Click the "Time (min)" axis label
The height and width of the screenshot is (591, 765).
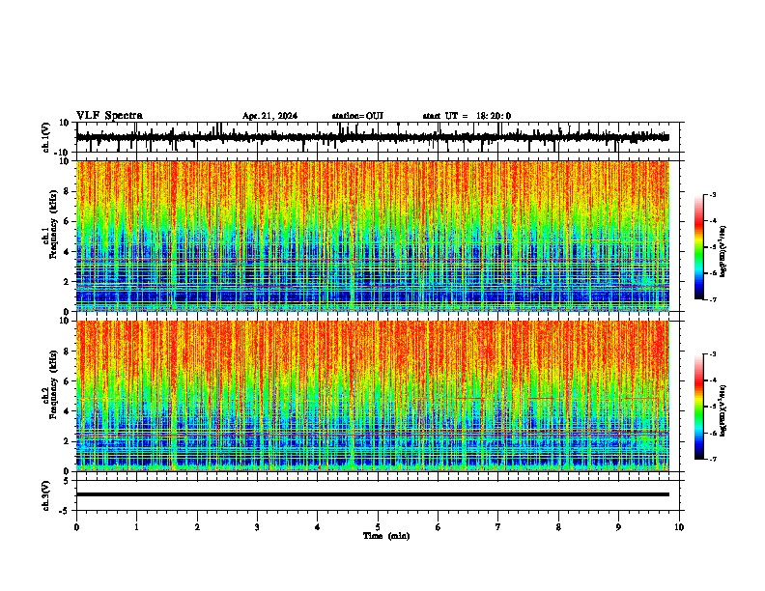point(386,536)
